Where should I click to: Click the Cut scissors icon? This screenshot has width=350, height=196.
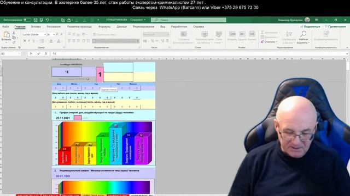point(14,33)
